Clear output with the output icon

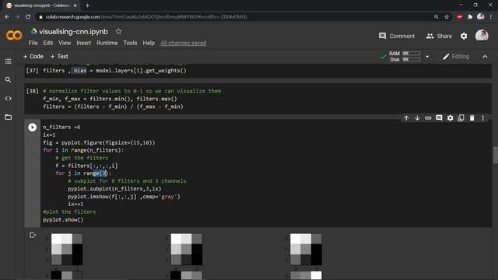[33, 235]
